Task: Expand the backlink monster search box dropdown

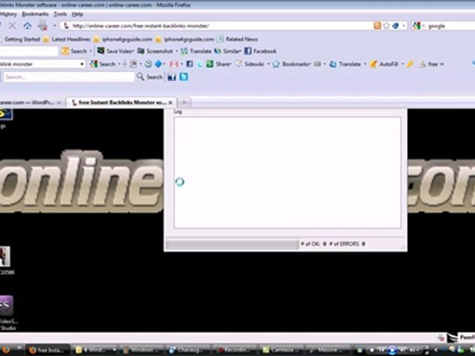Action: point(82,64)
